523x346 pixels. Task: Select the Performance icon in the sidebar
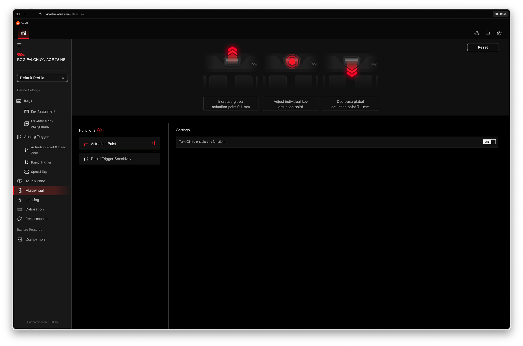pos(20,219)
